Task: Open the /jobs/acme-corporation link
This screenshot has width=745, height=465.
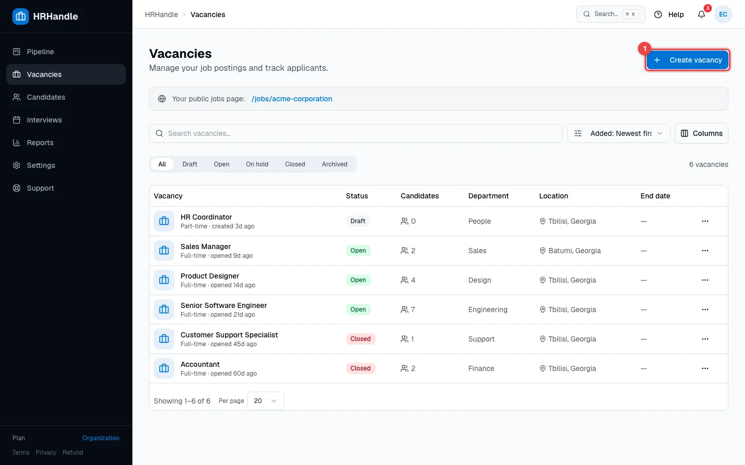Action: tap(292, 99)
